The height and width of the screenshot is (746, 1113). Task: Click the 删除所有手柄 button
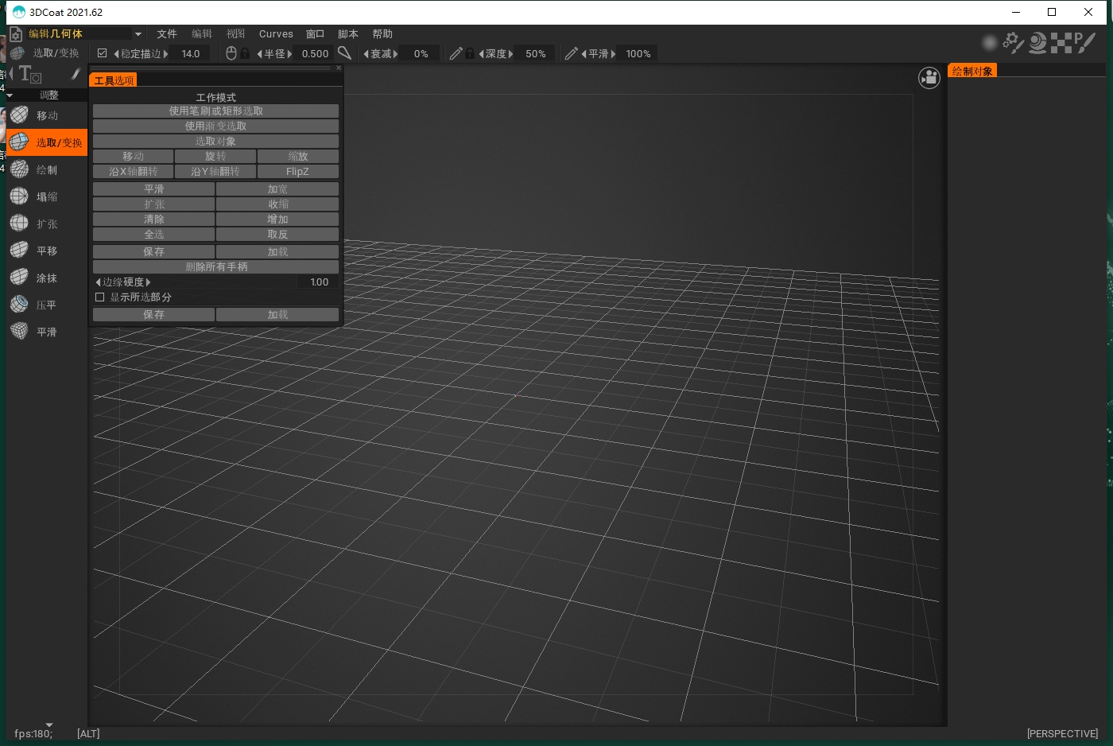point(215,267)
